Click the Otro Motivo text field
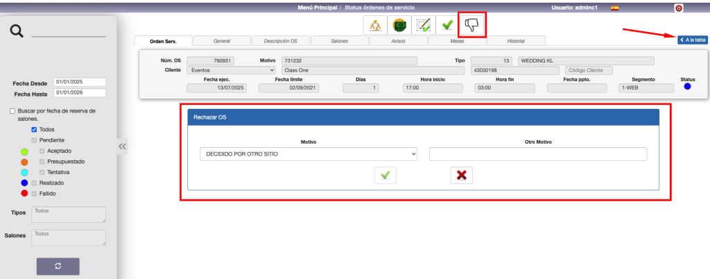Screen dimensions: 710x279 (x=537, y=154)
